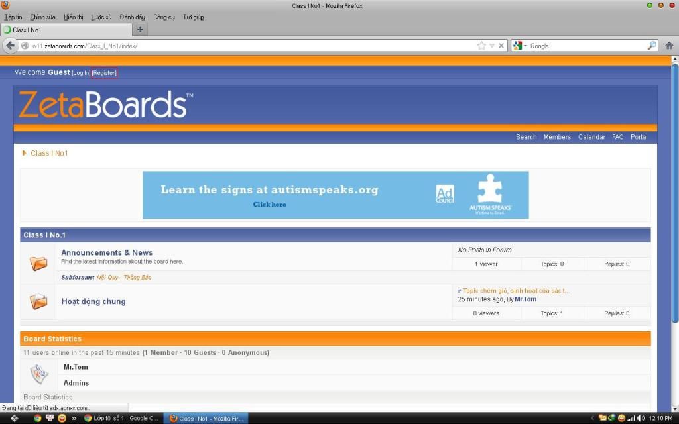Click the autismspeaks.org banner advertisement
Image resolution: width=679 pixels, height=424 pixels.
[336, 195]
